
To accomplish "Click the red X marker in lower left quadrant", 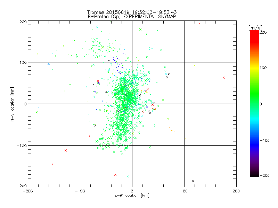I will click(66, 150).
